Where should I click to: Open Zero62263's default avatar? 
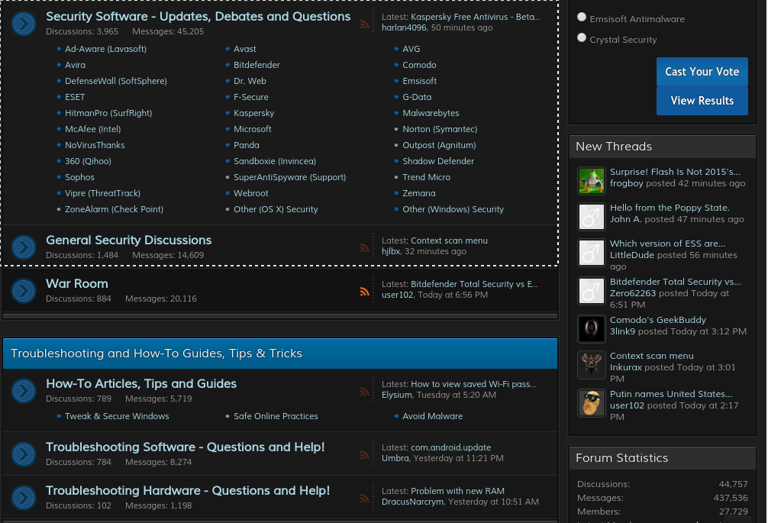coord(591,291)
